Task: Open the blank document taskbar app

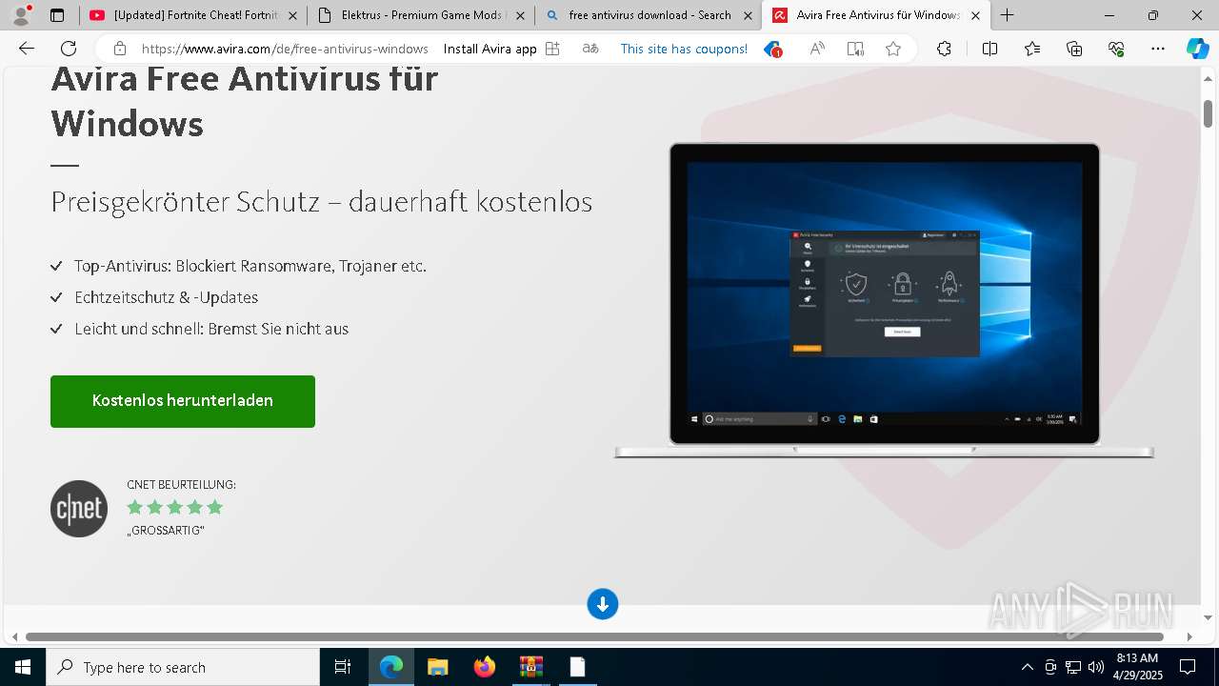Action: click(x=577, y=667)
